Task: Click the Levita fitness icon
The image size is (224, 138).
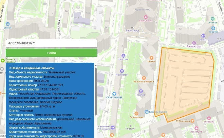Action: (203, 35)
